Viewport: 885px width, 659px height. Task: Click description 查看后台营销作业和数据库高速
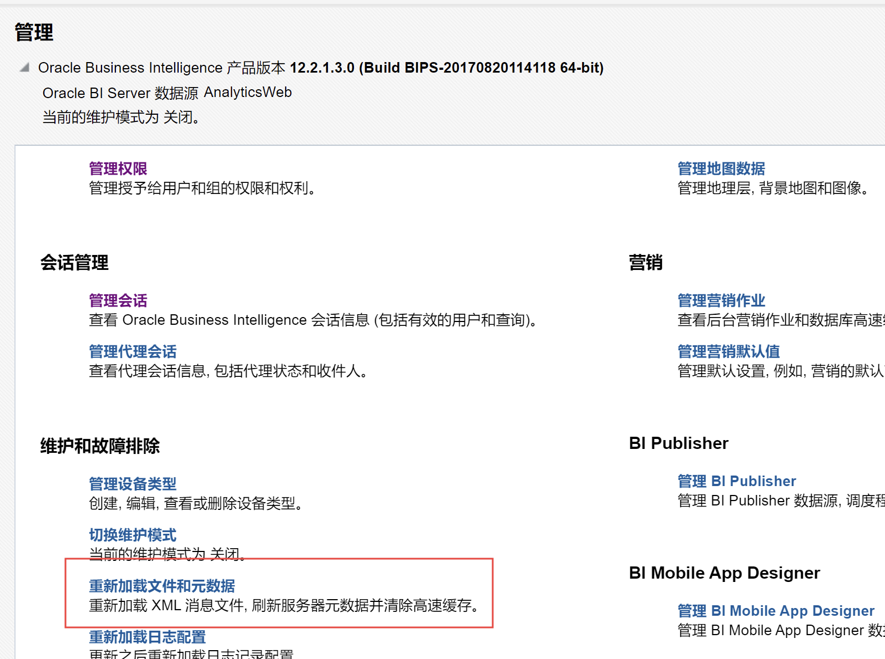[x=781, y=320]
